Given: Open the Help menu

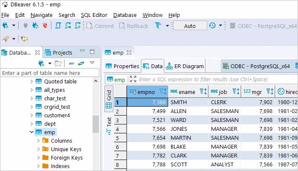Looking at the screenshot, I should tap(174, 15).
